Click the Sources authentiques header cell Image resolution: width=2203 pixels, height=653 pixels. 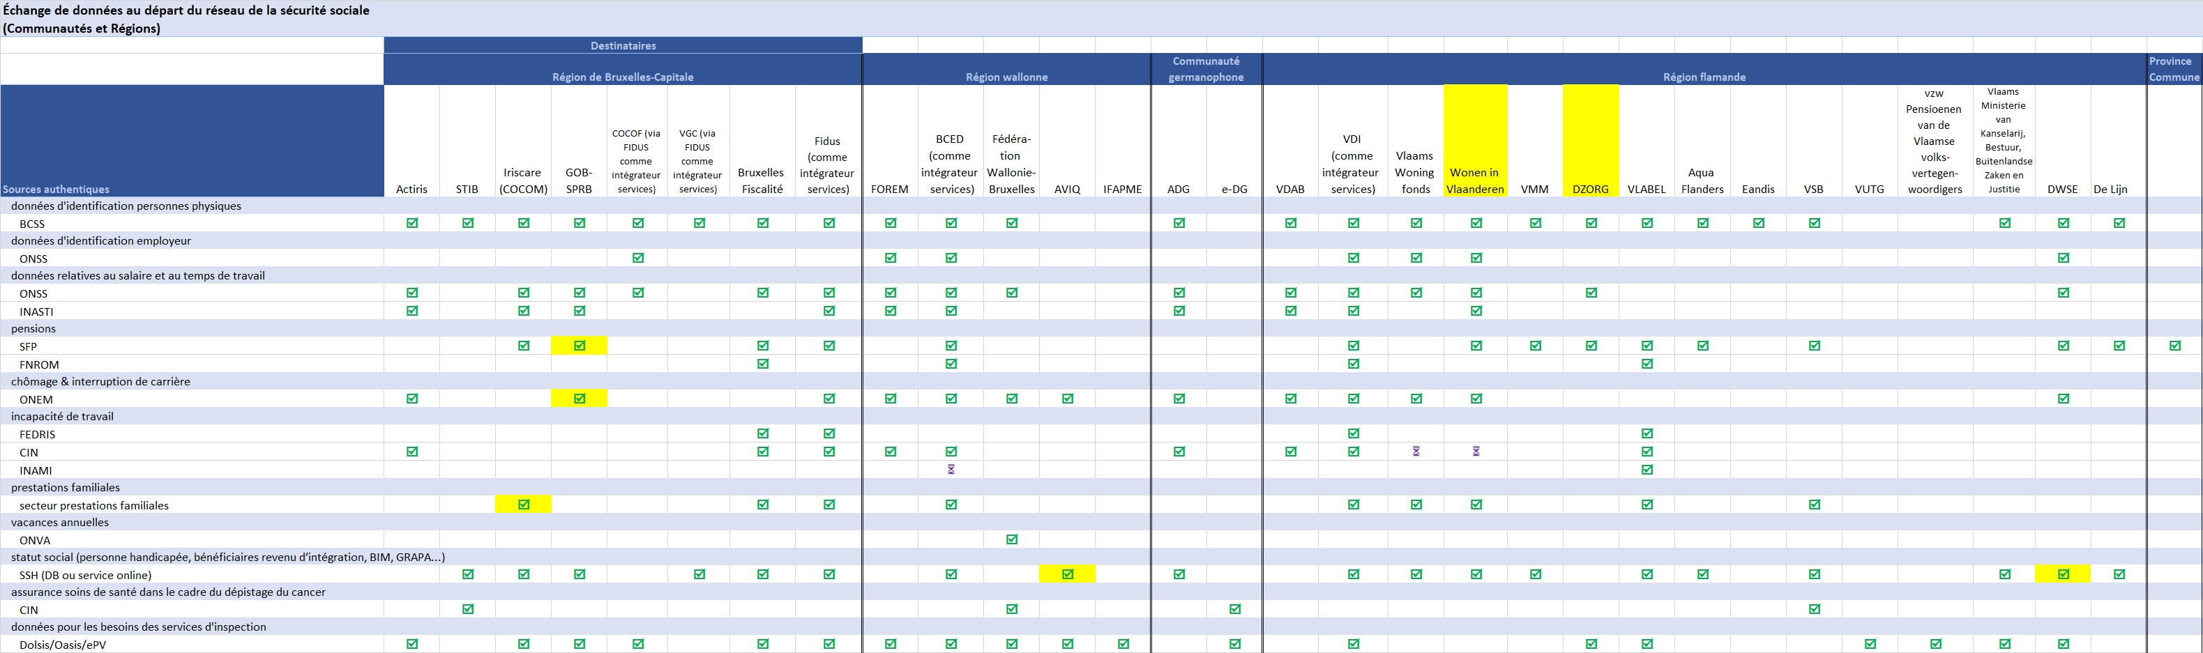56,189
